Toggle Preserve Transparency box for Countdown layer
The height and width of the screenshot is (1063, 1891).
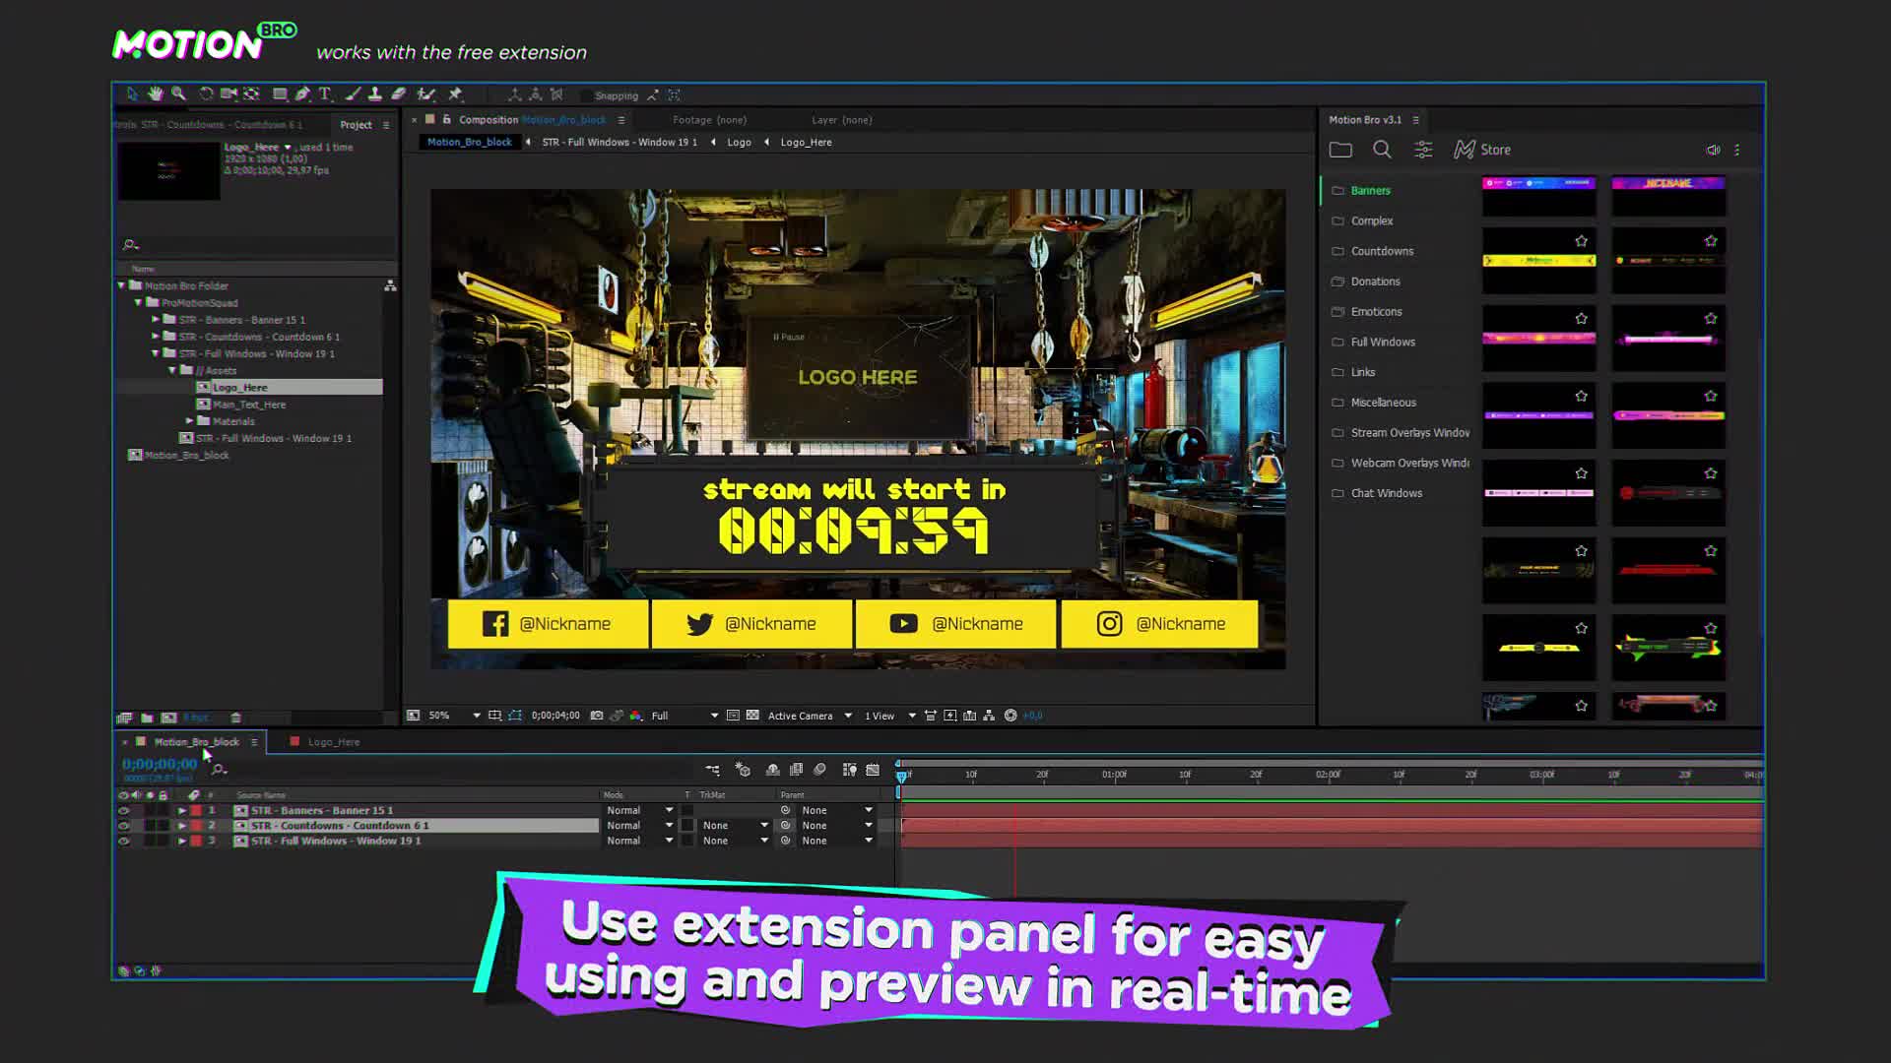click(687, 826)
